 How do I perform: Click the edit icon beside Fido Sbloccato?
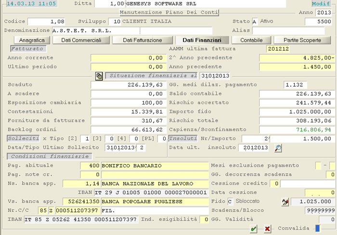285,200
